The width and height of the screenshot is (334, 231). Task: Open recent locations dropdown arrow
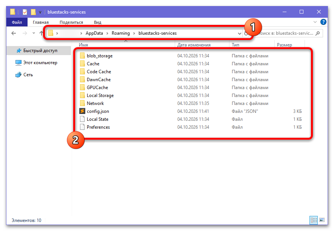[x=34, y=33]
